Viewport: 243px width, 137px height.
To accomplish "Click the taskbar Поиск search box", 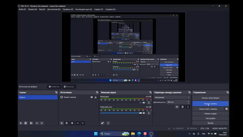I will [114, 134].
